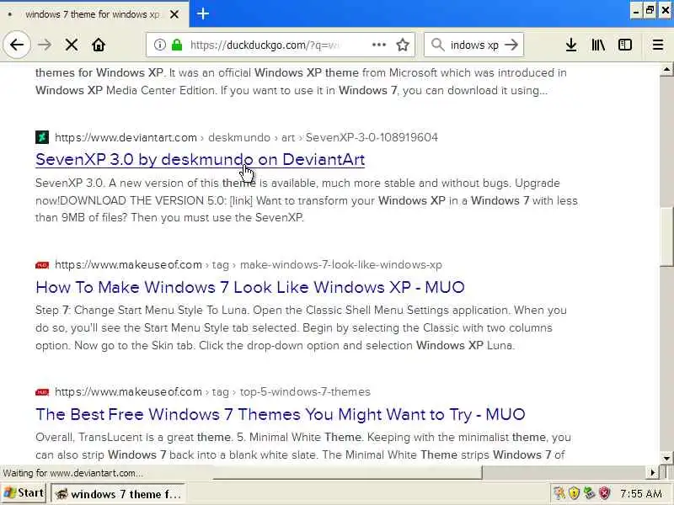Click the forward navigation arrow
674x505 pixels.
(45, 45)
